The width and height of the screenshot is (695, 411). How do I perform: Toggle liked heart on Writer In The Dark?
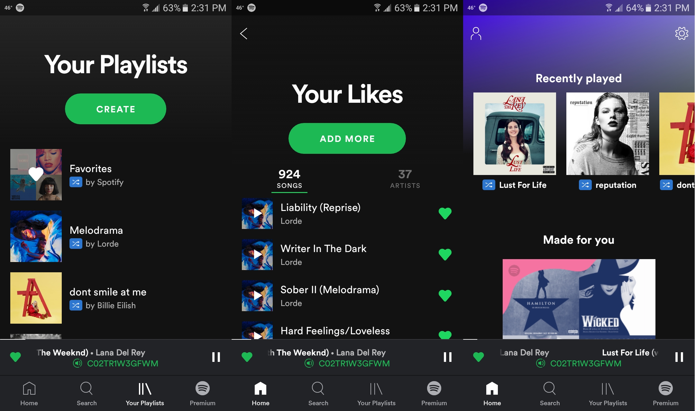tap(444, 254)
